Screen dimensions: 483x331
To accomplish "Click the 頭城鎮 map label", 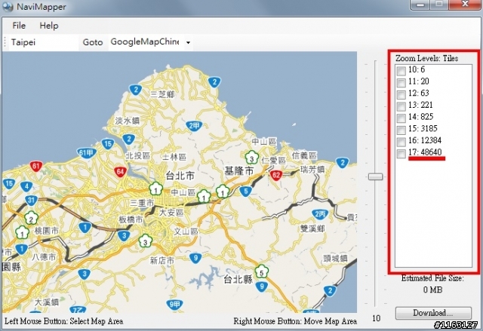I will point(335,259).
